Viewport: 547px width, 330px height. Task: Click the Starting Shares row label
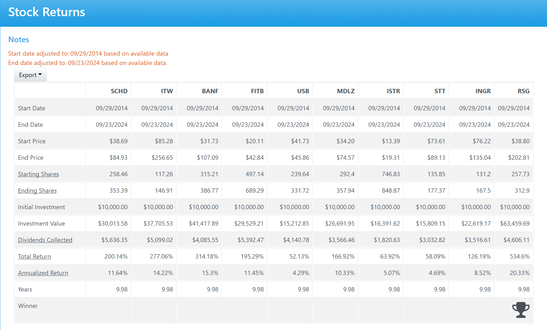(x=38, y=174)
